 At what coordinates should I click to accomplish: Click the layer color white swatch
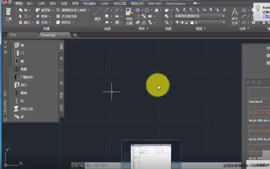(192, 23)
